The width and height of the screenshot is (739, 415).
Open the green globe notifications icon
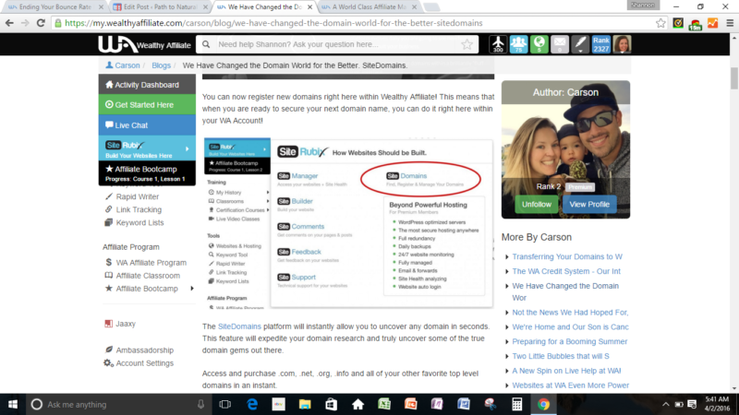click(x=539, y=44)
